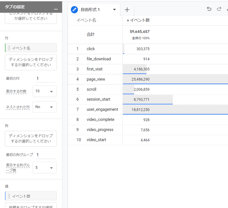Click the 914 file_download value
228x208 pixels.
[x=146, y=59]
